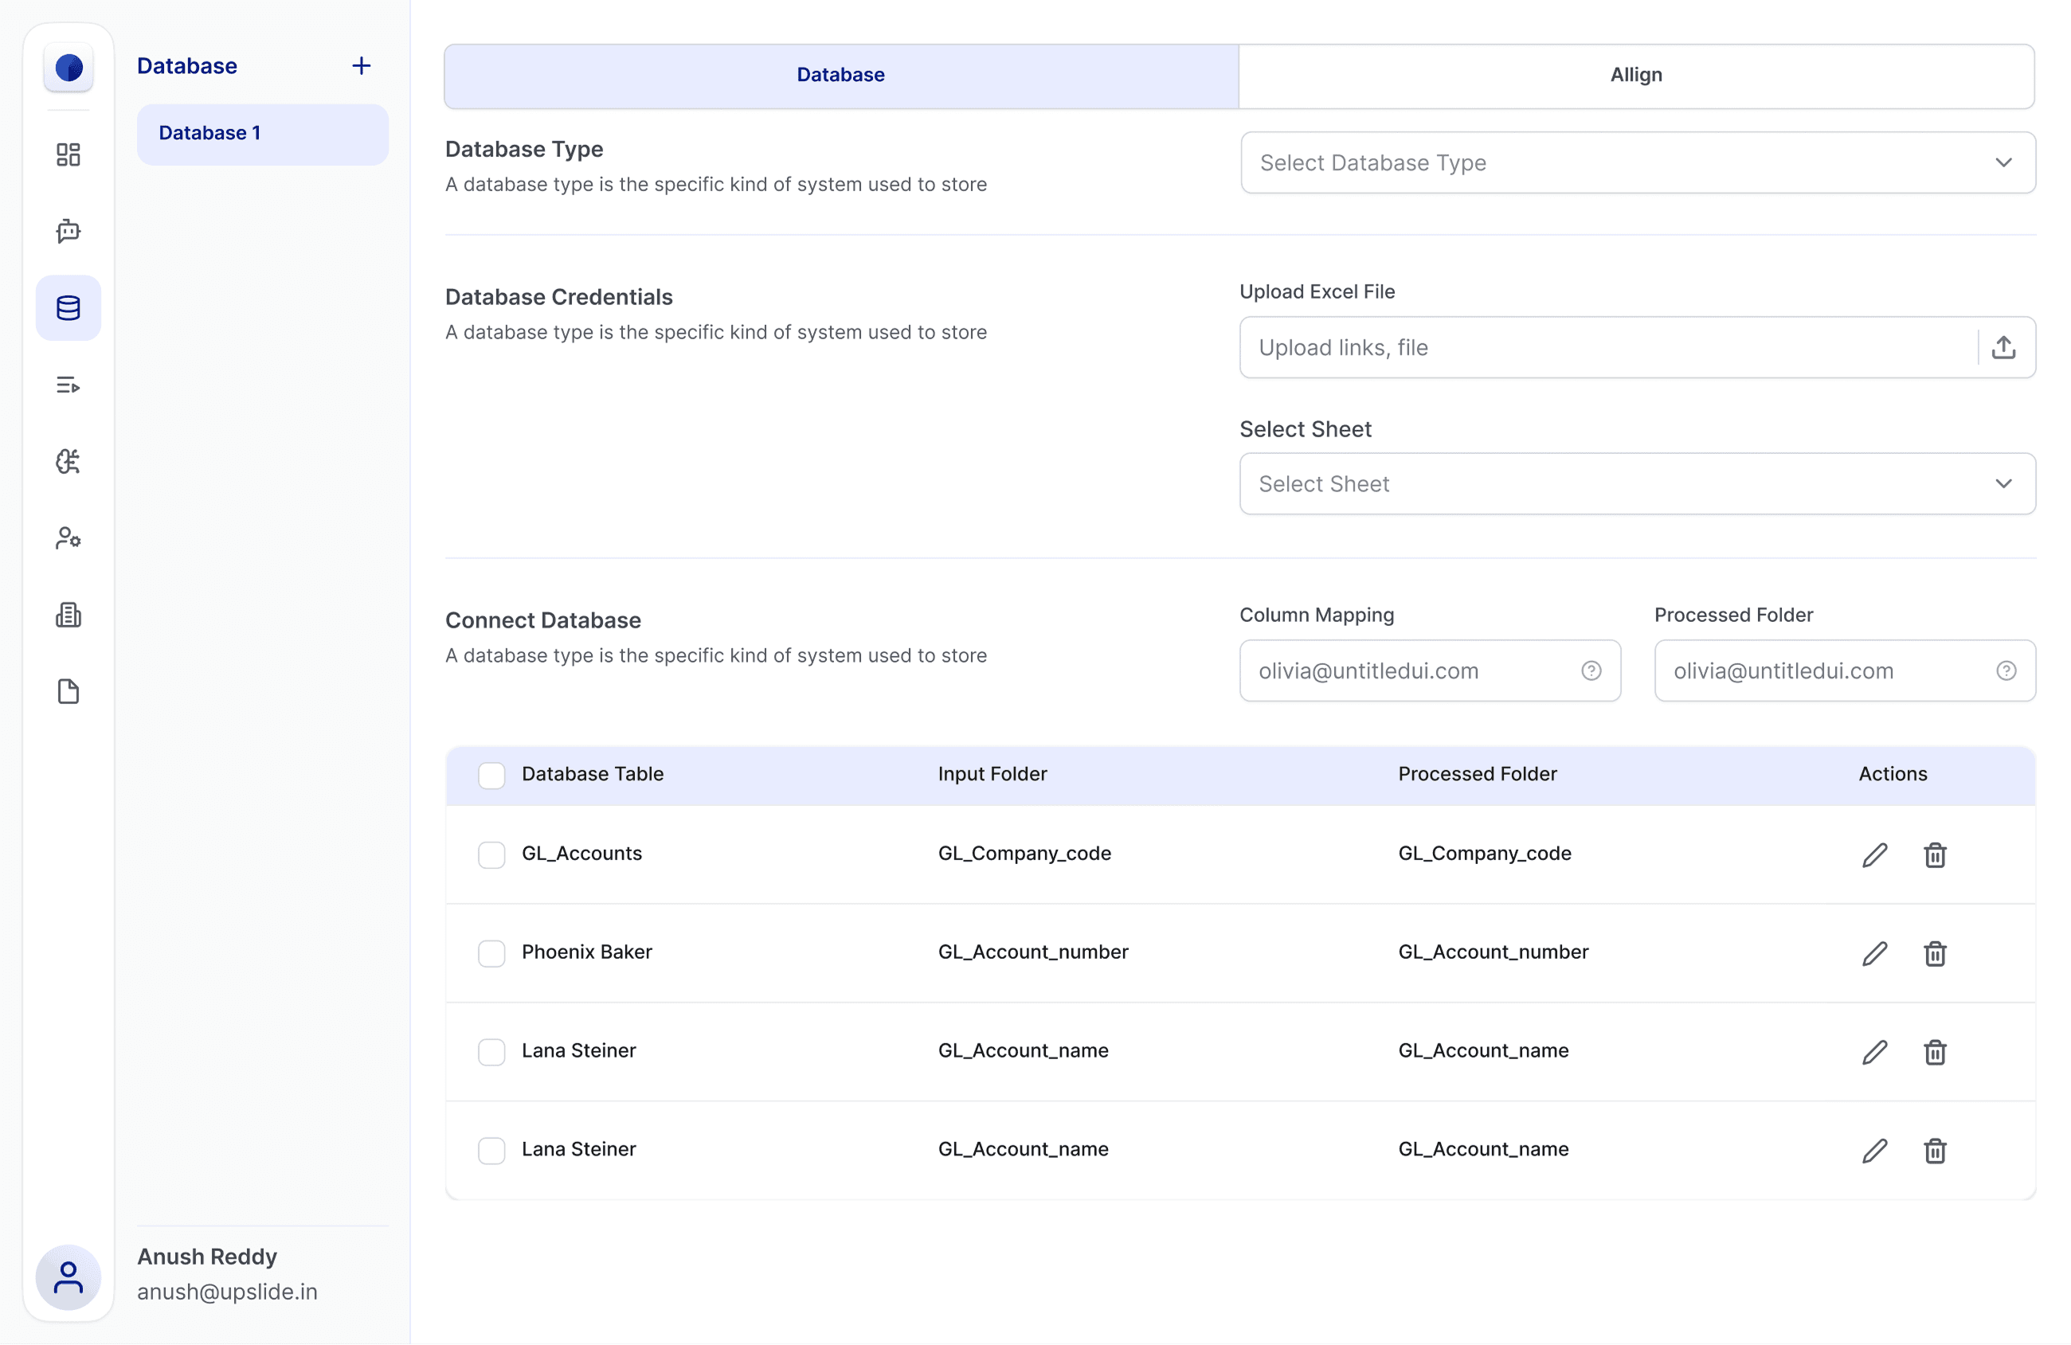This screenshot has height=1345, width=2071.
Task: Open Database 1 in the list
Action: coord(262,134)
